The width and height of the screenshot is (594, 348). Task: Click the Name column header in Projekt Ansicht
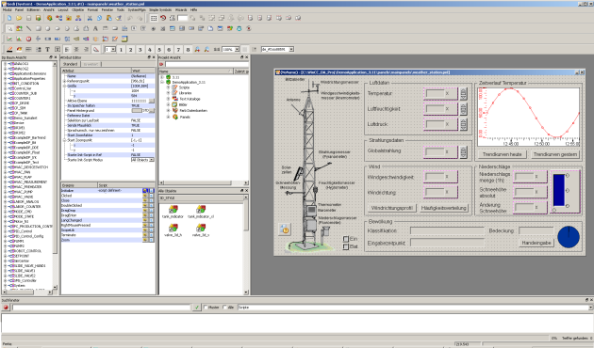[195, 71]
